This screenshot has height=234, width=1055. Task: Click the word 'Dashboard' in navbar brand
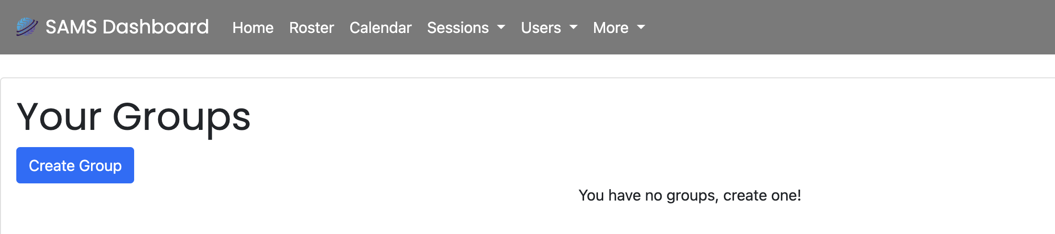(x=156, y=27)
